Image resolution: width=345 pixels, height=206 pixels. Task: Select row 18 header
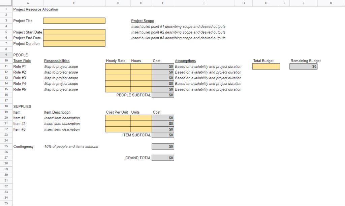point(6,106)
